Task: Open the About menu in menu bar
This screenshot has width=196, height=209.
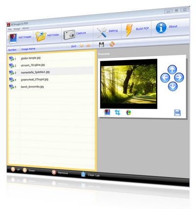Action: [25, 28]
